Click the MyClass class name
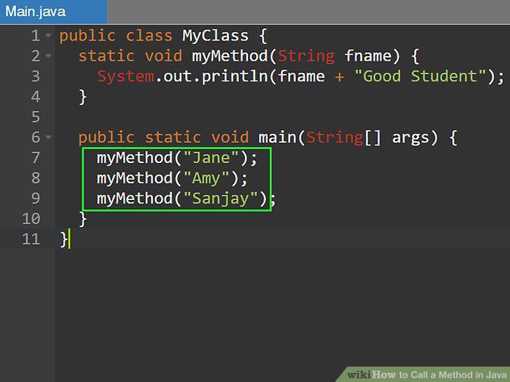510x382 pixels. point(215,36)
